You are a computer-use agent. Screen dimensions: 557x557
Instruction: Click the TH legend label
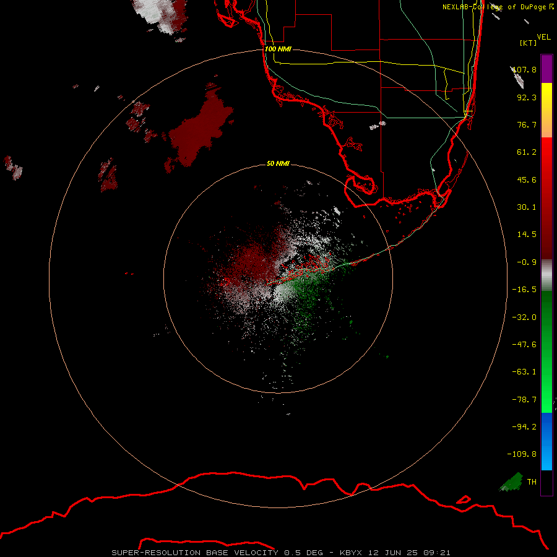click(532, 482)
